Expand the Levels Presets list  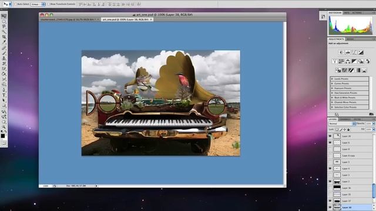point(332,79)
